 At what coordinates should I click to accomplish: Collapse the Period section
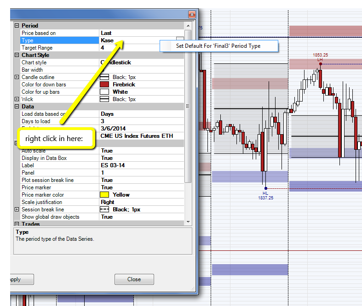click(x=17, y=26)
